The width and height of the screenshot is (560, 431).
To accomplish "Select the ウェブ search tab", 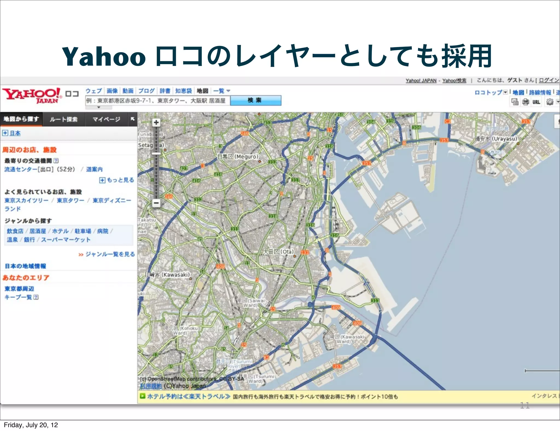I will pyautogui.click(x=94, y=91).
